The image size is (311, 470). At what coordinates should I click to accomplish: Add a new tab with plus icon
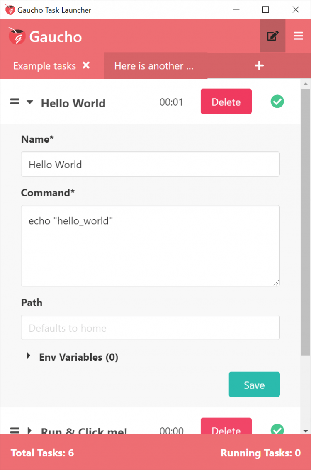(x=259, y=65)
